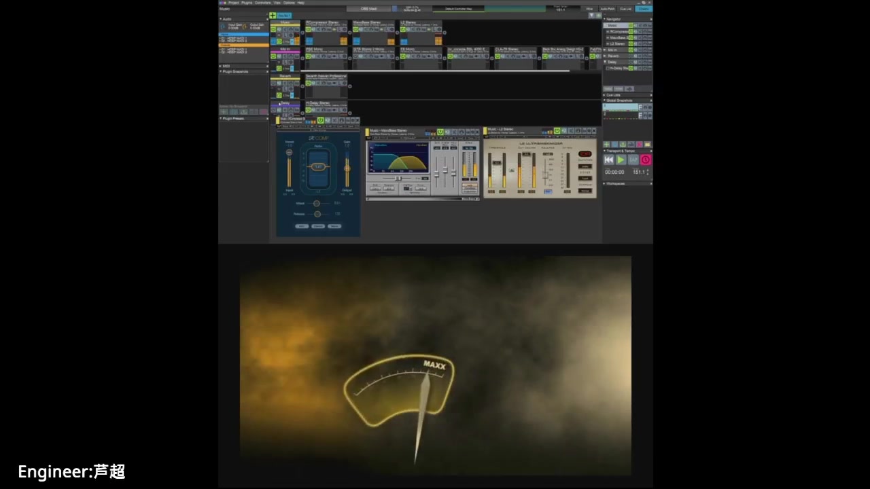Click the pink delete snapshot icon
The width and height of the screenshot is (870, 489).
pos(639,145)
